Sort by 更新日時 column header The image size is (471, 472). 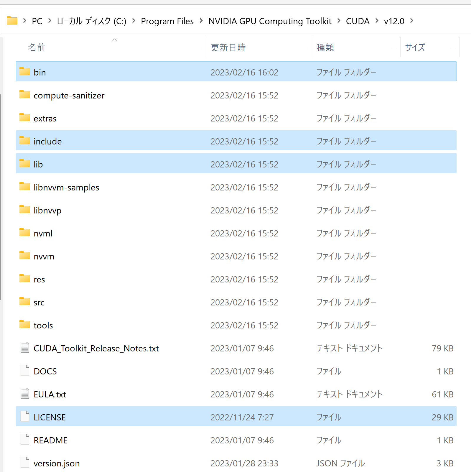tap(228, 47)
